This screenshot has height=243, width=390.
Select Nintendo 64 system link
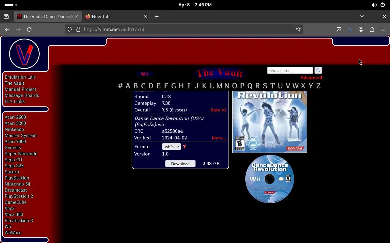(17, 184)
